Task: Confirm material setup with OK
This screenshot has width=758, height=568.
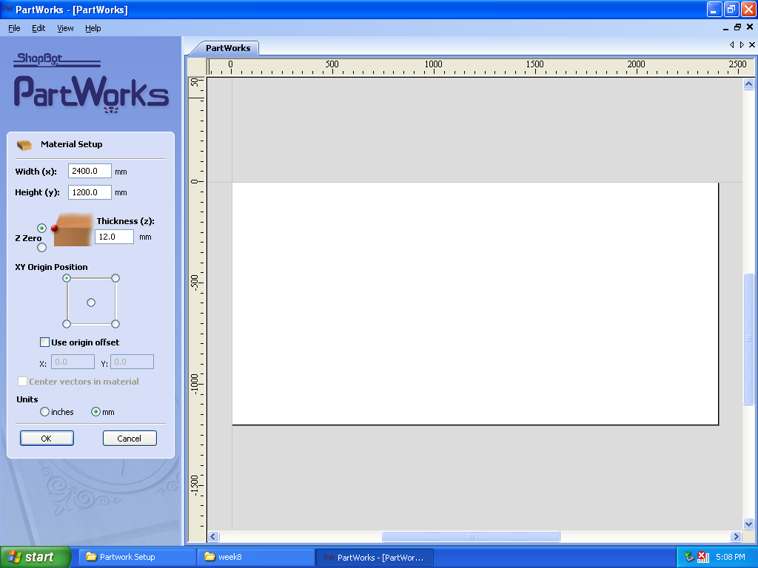Action: click(x=47, y=438)
